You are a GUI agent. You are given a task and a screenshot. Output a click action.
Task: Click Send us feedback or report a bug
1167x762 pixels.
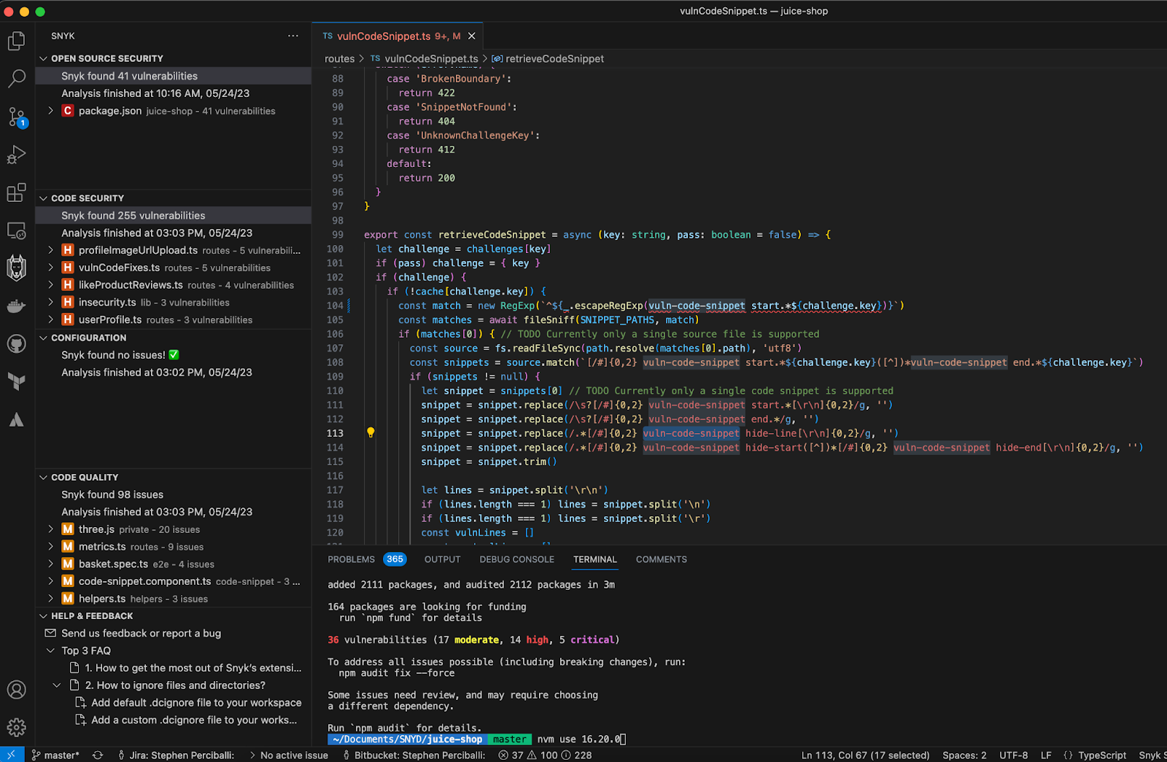coord(141,633)
